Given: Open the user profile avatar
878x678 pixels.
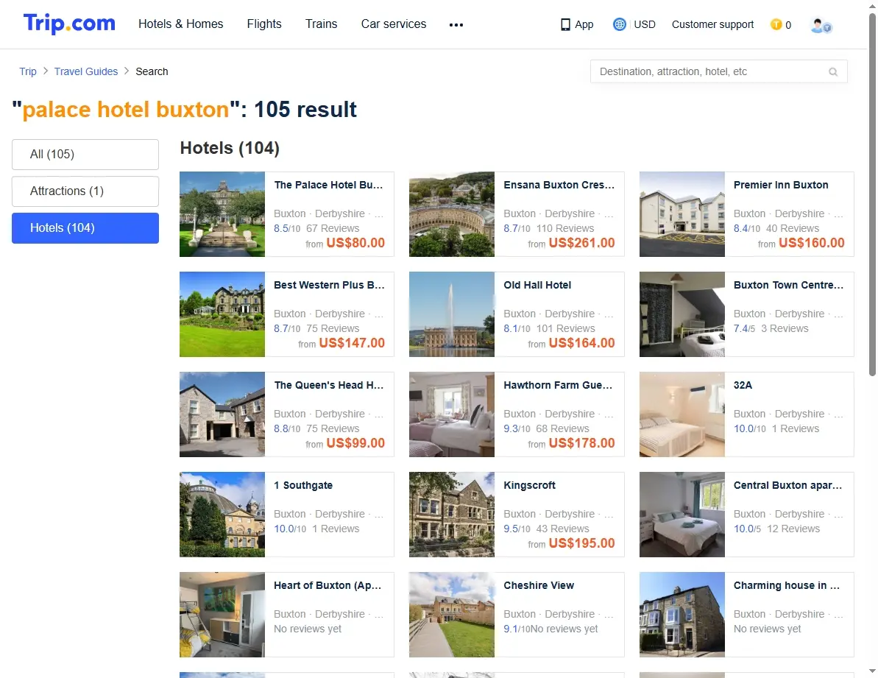Looking at the screenshot, I should (821, 25).
